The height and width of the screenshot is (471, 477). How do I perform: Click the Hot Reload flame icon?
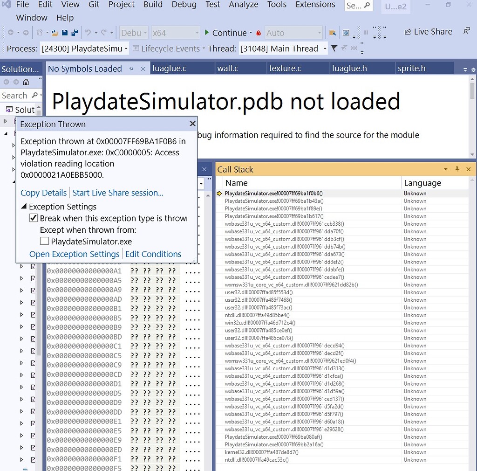click(x=259, y=33)
